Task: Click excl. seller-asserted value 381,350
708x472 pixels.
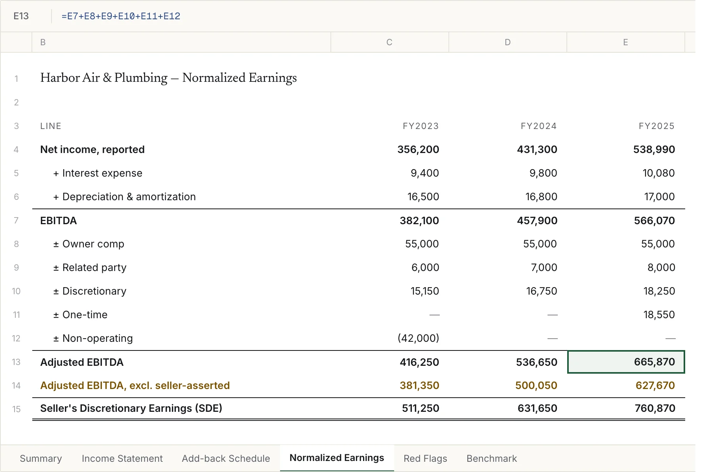Action: click(x=419, y=385)
